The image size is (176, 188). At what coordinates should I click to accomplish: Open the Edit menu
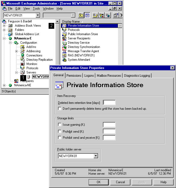coord(18,9)
